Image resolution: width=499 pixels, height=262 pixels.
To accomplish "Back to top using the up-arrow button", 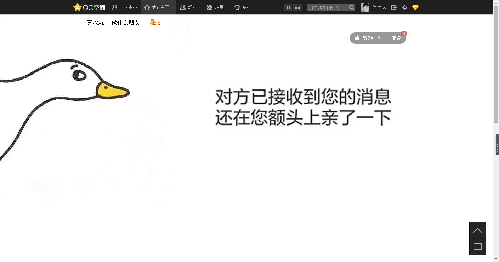I will click(x=477, y=231).
